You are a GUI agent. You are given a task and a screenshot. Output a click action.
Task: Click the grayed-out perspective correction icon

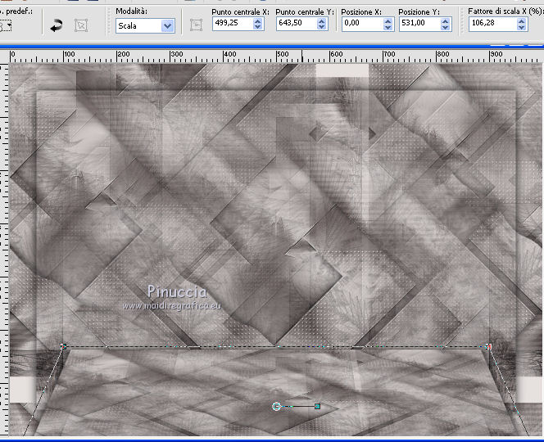[81, 25]
